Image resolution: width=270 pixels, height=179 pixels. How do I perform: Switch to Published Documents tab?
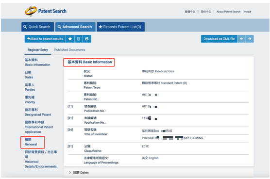point(69,50)
